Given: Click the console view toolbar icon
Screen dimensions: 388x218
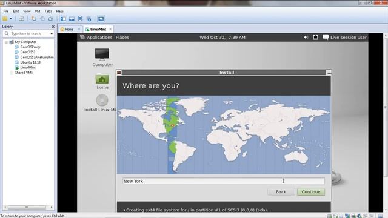Looking at the screenshot, I should (101, 19).
